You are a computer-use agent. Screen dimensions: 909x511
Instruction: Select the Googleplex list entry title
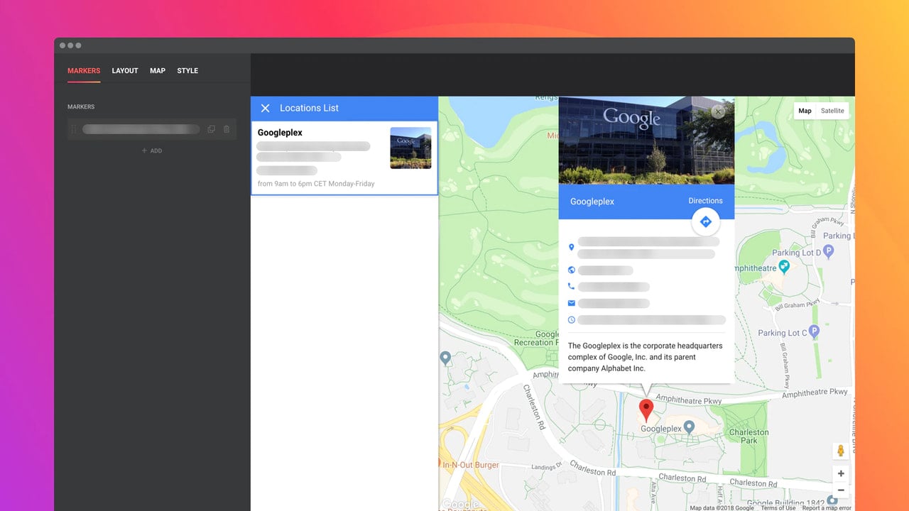(280, 133)
